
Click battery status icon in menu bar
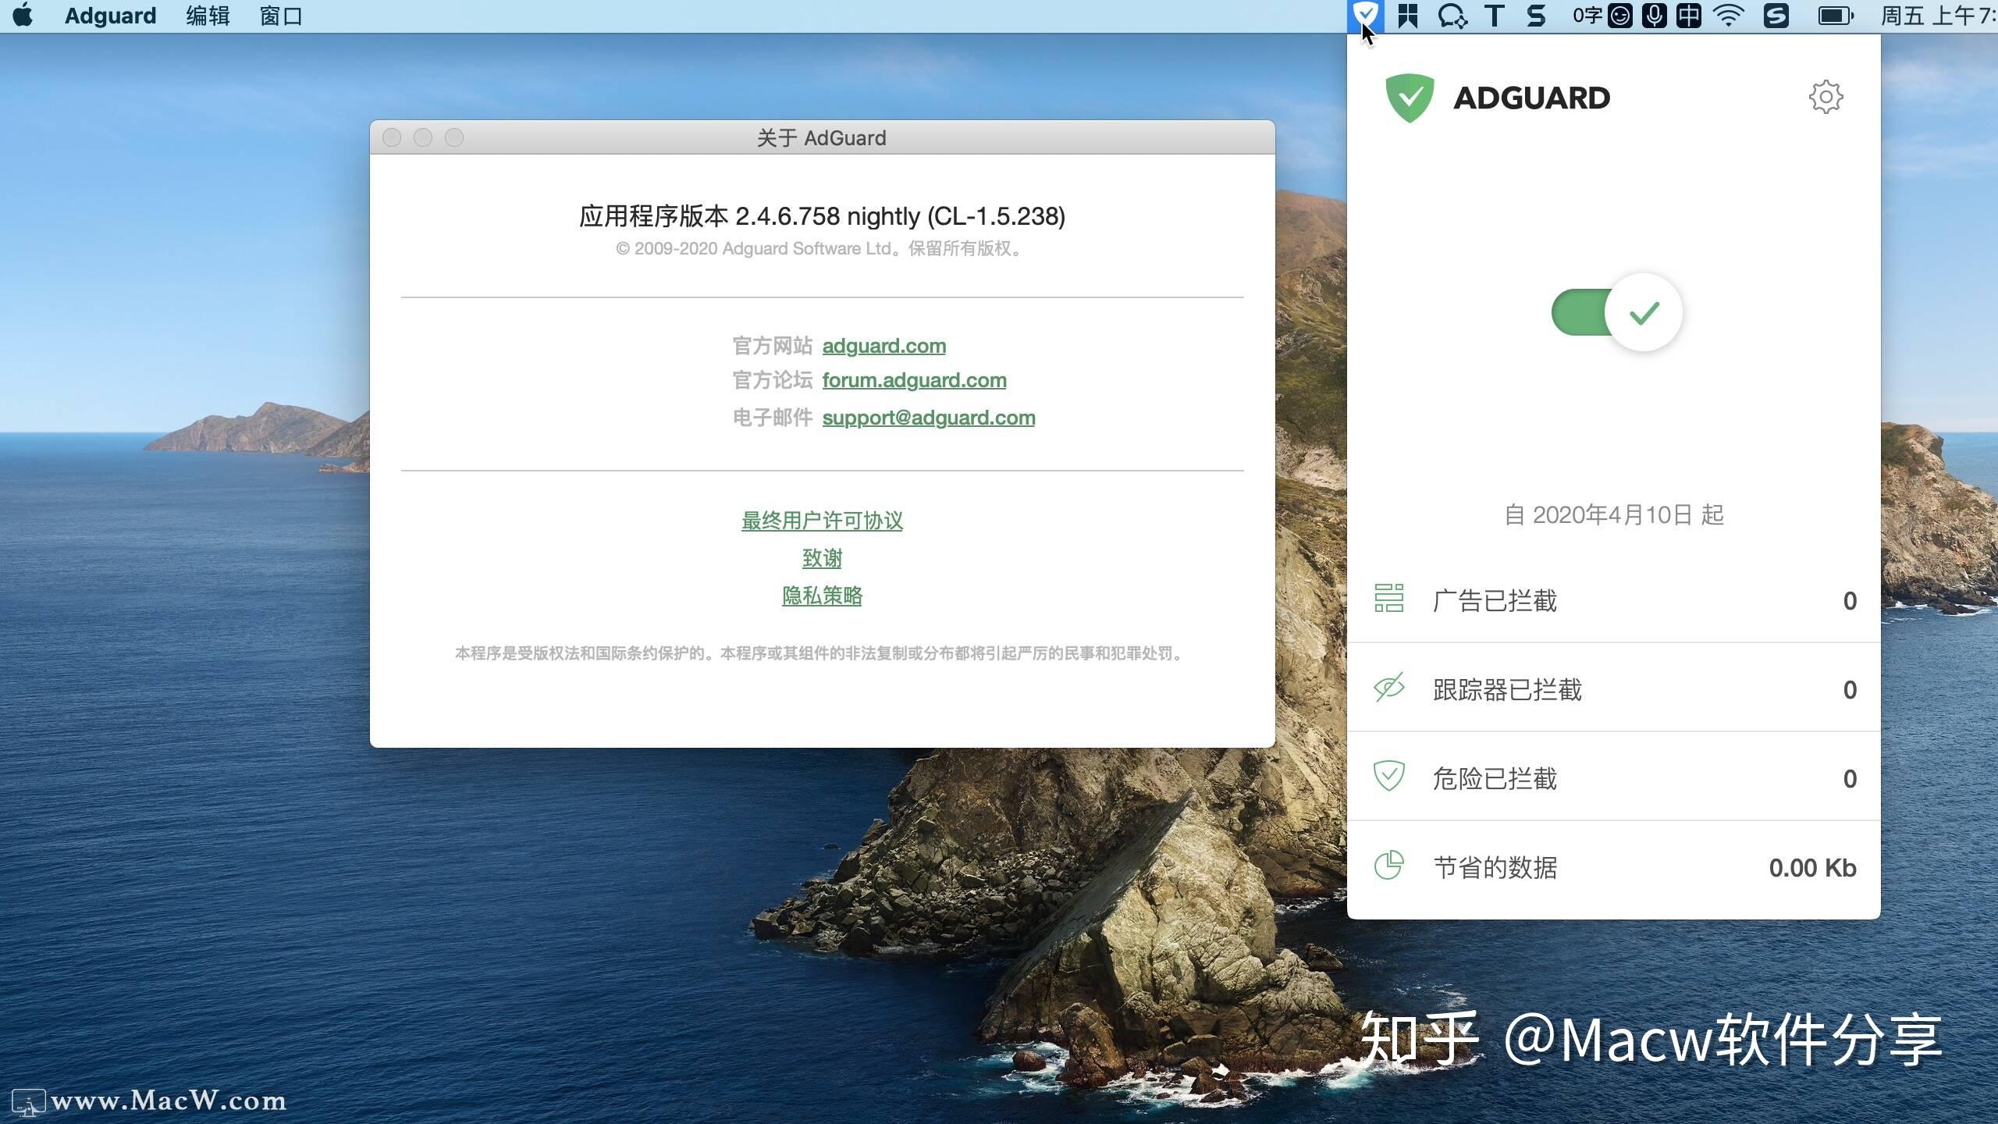(1836, 16)
